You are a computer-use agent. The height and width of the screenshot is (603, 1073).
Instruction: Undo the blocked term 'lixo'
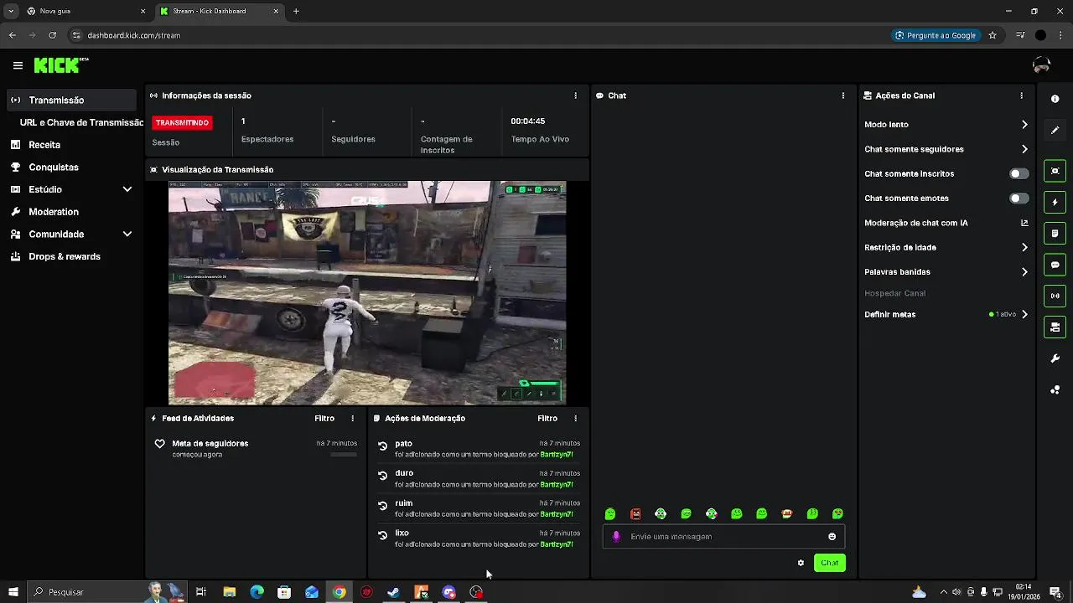383,535
